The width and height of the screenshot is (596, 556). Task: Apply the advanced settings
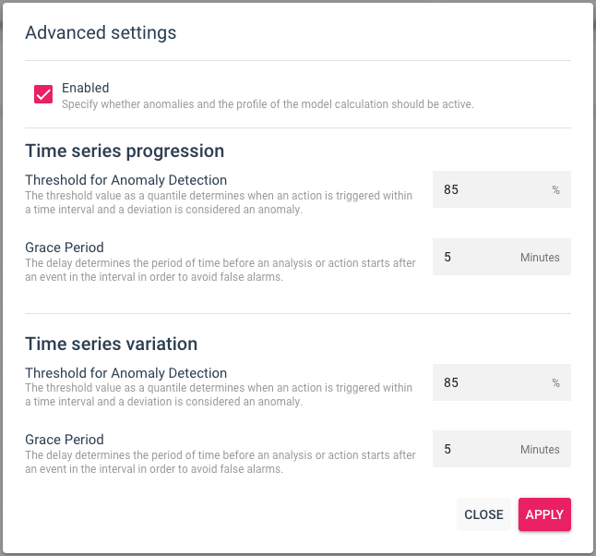[544, 514]
